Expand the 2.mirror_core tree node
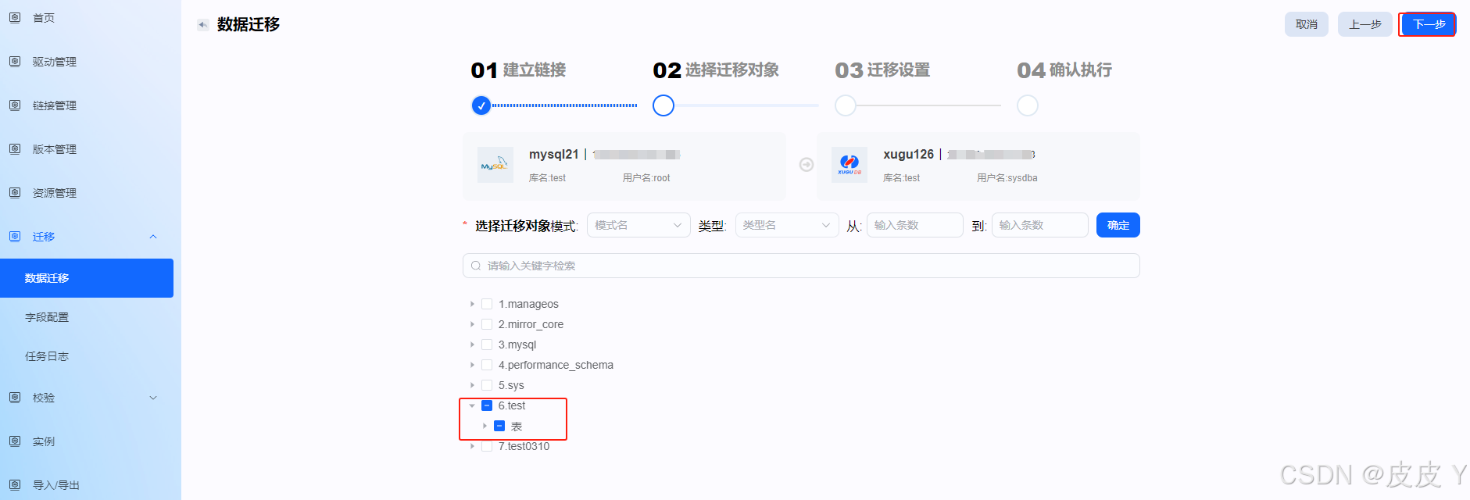The width and height of the screenshot is (1470, 500). coord(472,324)
